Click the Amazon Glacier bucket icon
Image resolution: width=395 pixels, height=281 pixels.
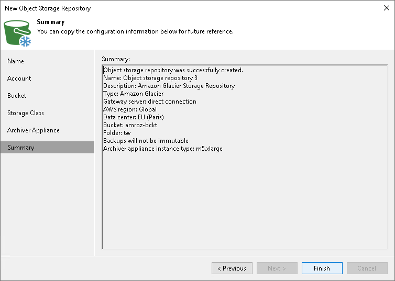[x=17, y=33]
